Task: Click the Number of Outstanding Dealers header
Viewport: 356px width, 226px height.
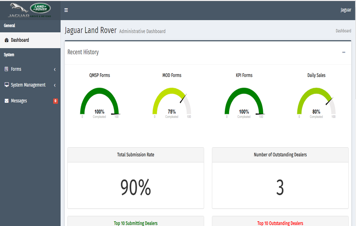Action: pyautogui.click(x=280, y=155)
